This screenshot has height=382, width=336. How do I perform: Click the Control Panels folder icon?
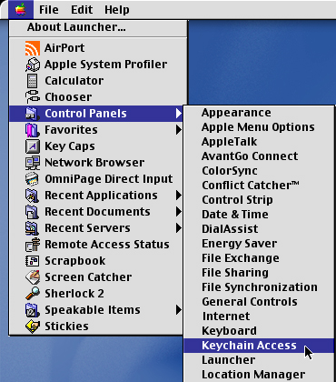coord(33,114)
